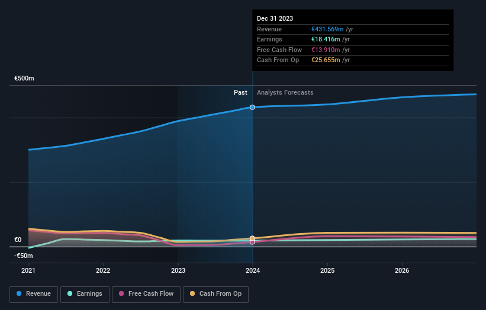Click the 2023 x-axis label
This screenshot has height=310, width=486.
[x=178, y=270]
